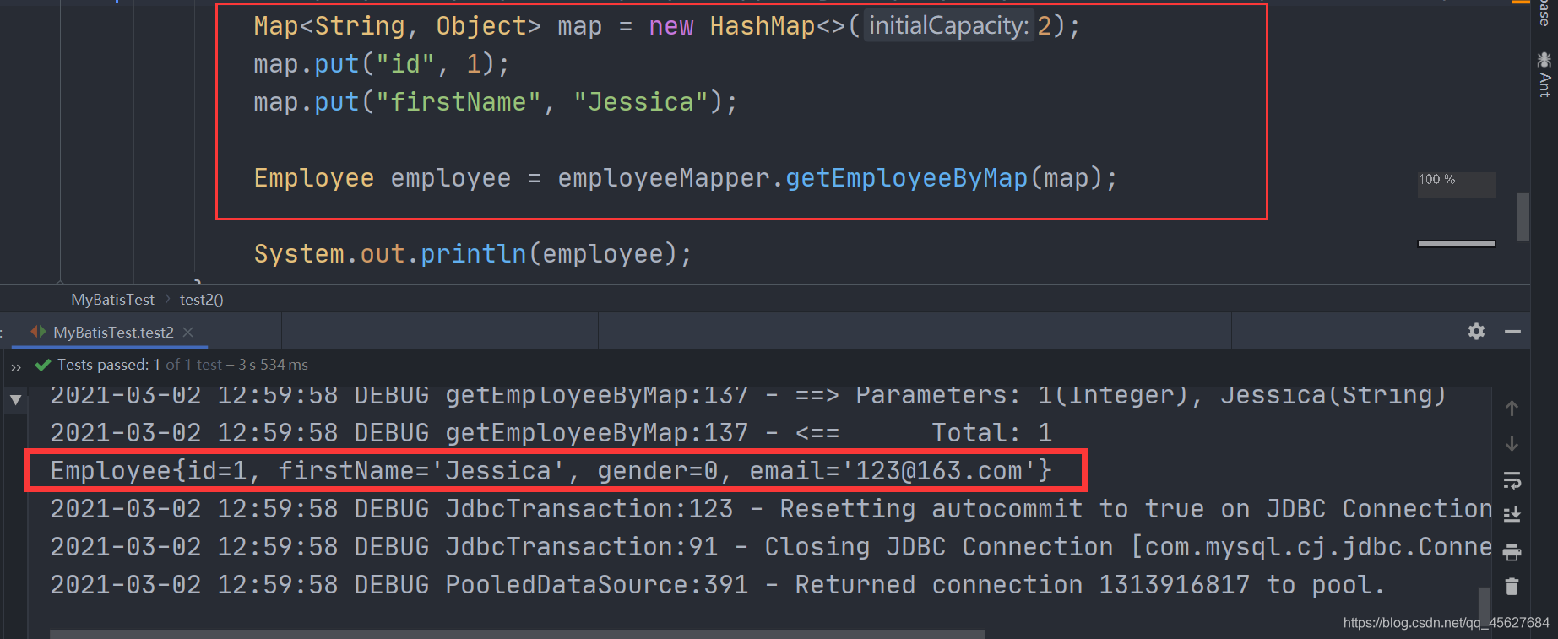The image size is (1558, 639).
Task: Click the PooledDataSource:391 log line
Action: 717,585
